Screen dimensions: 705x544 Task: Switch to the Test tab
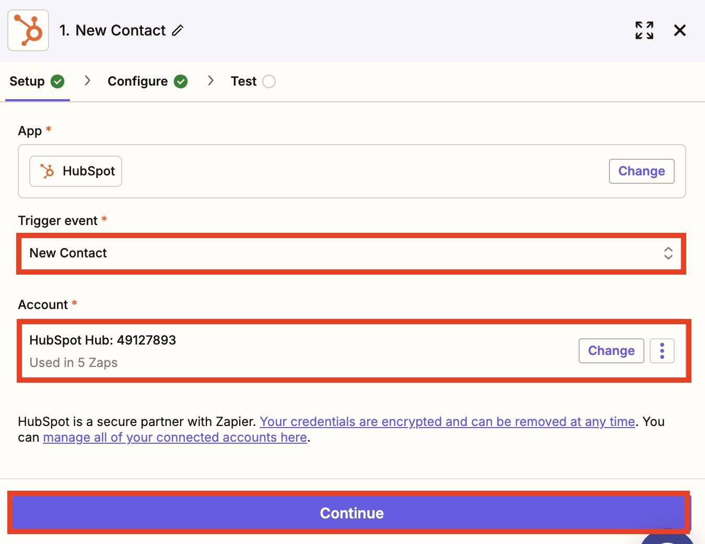tap(243, 81)
